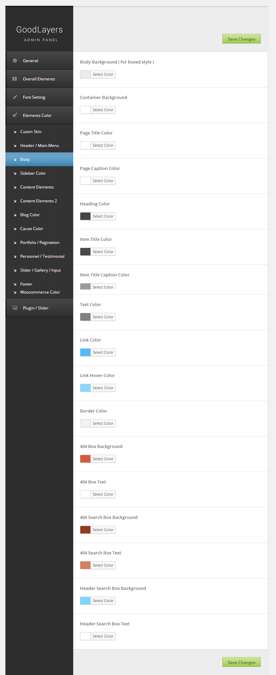
Task: Open the Header / Main Menu submenu item
Action: pyautogui.click(x=39, y=146)
